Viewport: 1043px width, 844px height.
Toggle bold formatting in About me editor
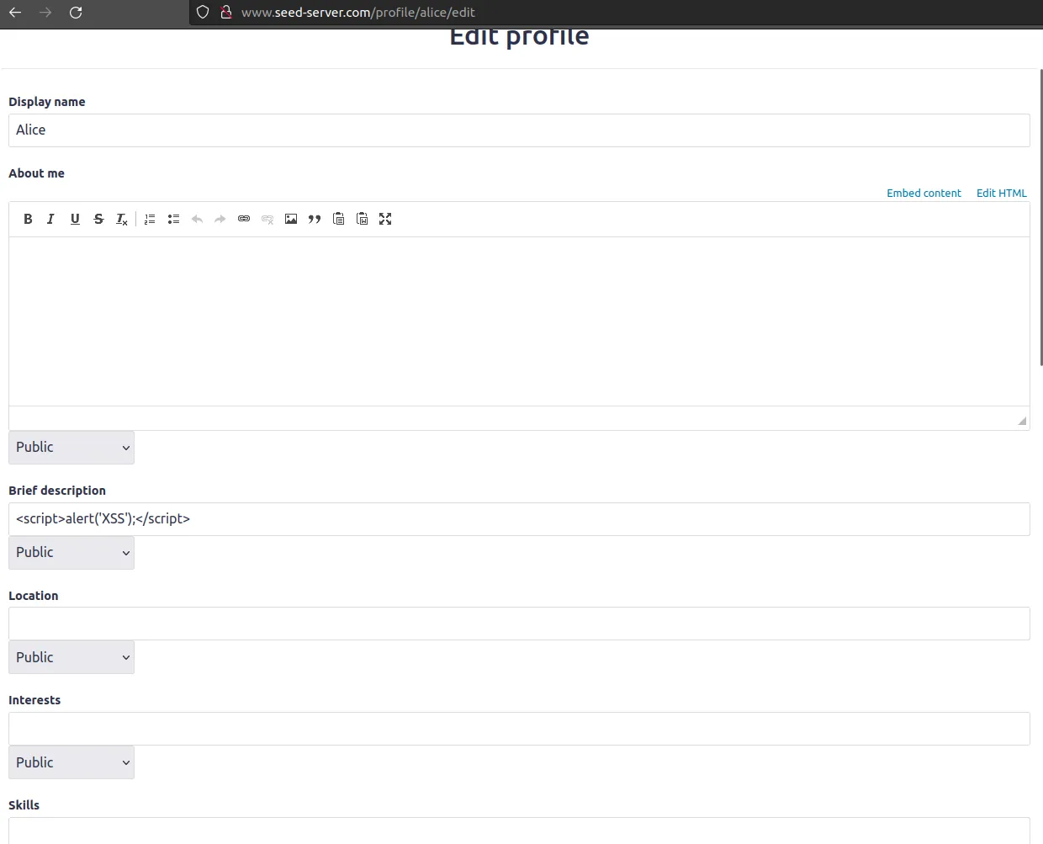tap(28, 219)
